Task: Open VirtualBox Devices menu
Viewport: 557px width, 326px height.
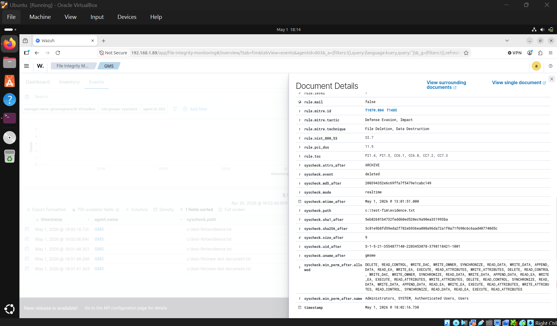Action: point(127,17)
